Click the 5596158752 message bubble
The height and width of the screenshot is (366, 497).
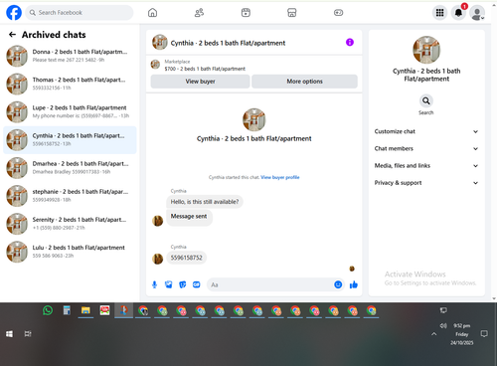pyautogui.click(x=187, y=258)
